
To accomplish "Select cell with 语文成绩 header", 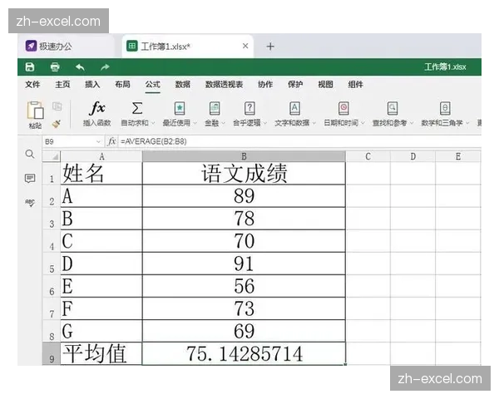I will [x=244, y=174].
